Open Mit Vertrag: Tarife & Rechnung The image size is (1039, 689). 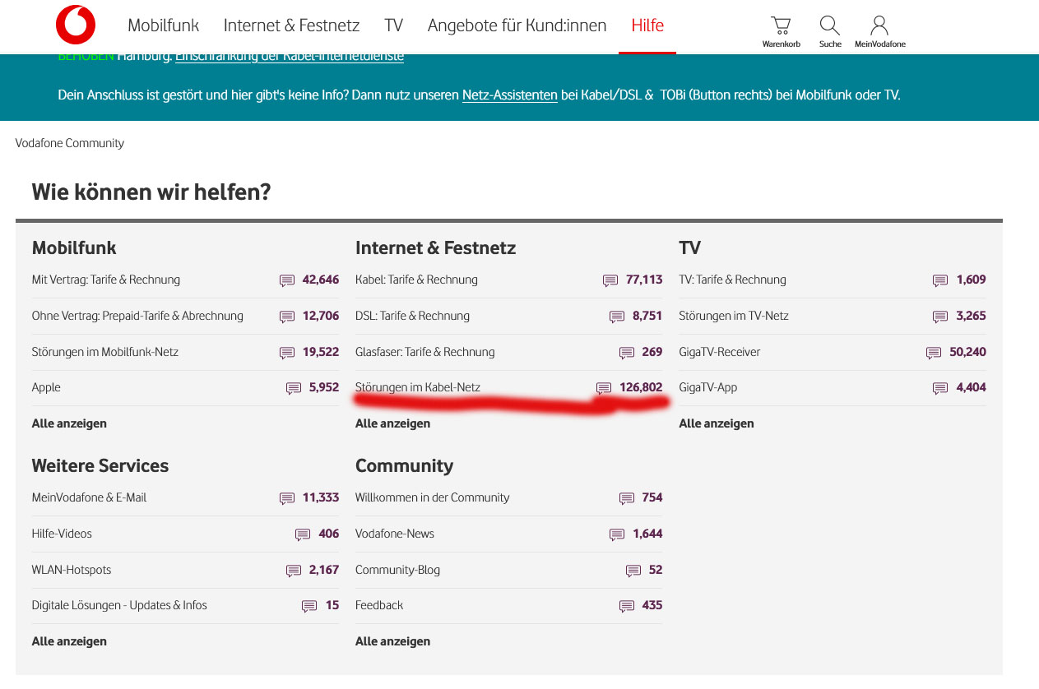point(106,280)
